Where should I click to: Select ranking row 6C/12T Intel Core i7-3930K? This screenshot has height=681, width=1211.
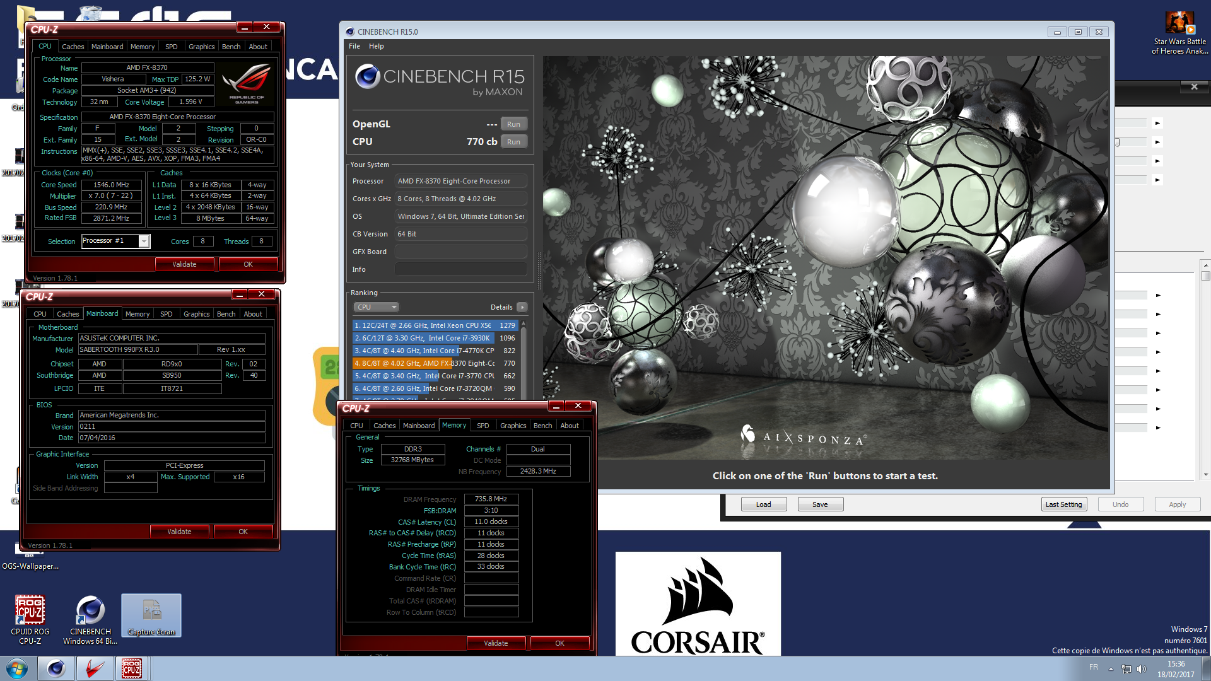pyautogui.click(x=435, y=338)
